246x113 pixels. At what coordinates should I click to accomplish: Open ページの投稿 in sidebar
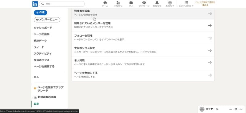coord(42,34)
